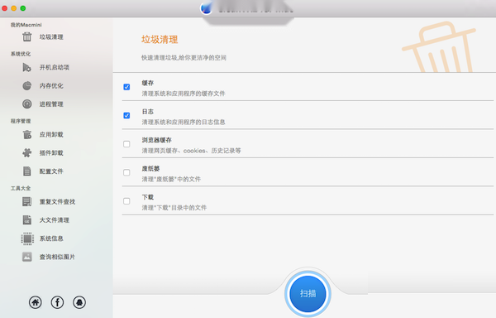This screenshot has height=318, width=496.
Task: Click the 清理系统和应用程序的缓存文件 description
Action: (x=184, y=94)
